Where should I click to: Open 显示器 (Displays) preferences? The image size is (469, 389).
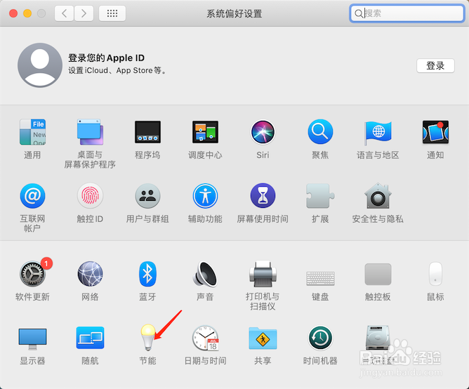pyautogui.click(x=32, y=338)
